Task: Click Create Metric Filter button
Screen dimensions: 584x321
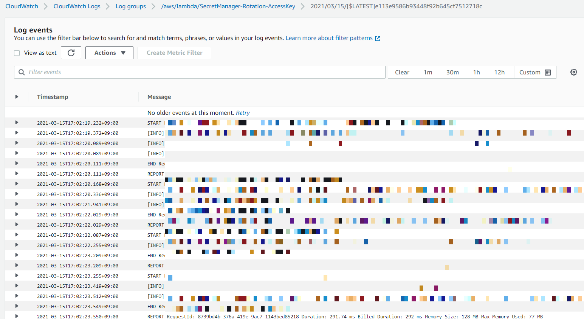Action: [174, 53]
